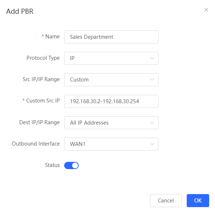Click the chevron arrow in the Dest IP/IP Range field
Image resolution: width=215 pixels, height=214 pixels.
[152, 123]
